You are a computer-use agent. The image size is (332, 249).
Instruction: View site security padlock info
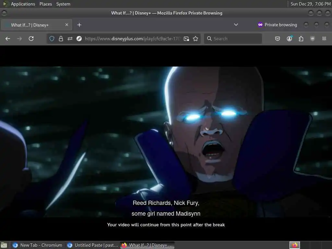click(61, 39)
